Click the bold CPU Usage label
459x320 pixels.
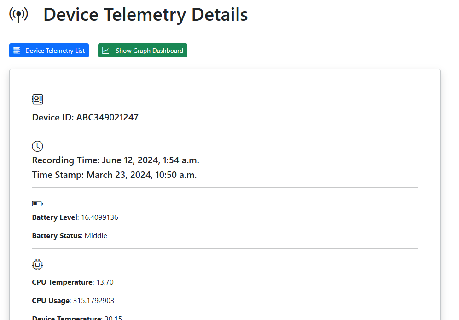click(51, 301)
